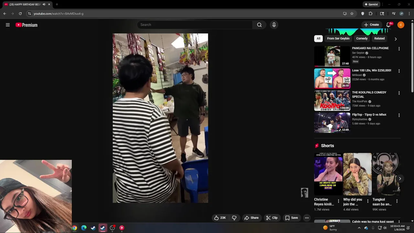Open Ser Geybin channel name link
The image size is (414, 233).
tap(358, 53)
